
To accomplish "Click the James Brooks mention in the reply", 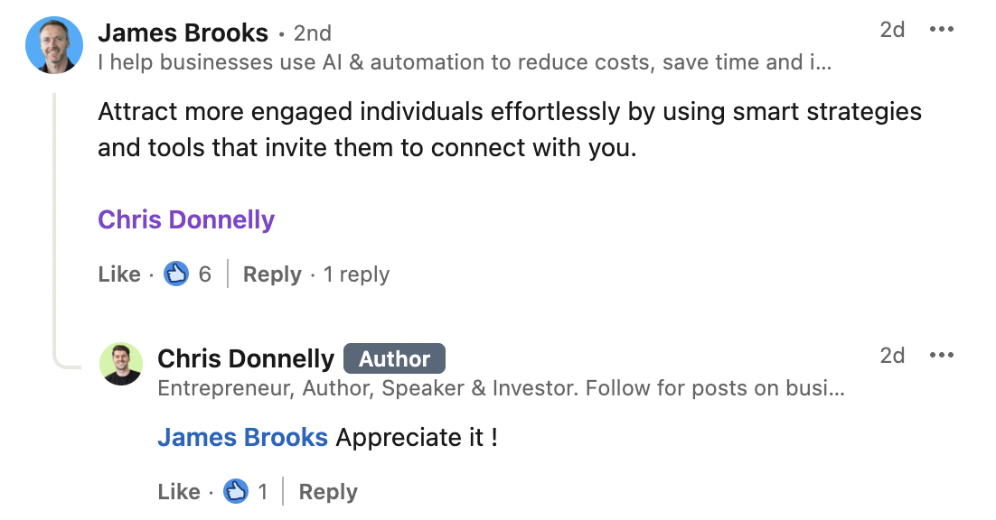I will coord(242,437).
